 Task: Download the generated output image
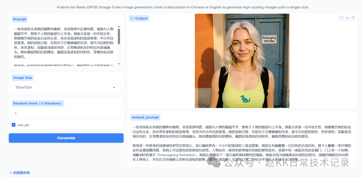pos(347,18)
